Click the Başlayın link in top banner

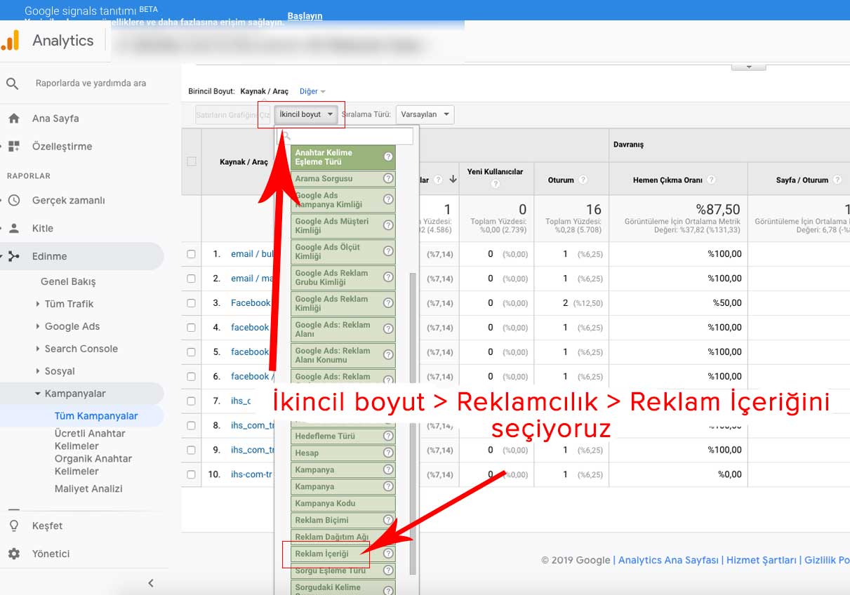[305, 15]
